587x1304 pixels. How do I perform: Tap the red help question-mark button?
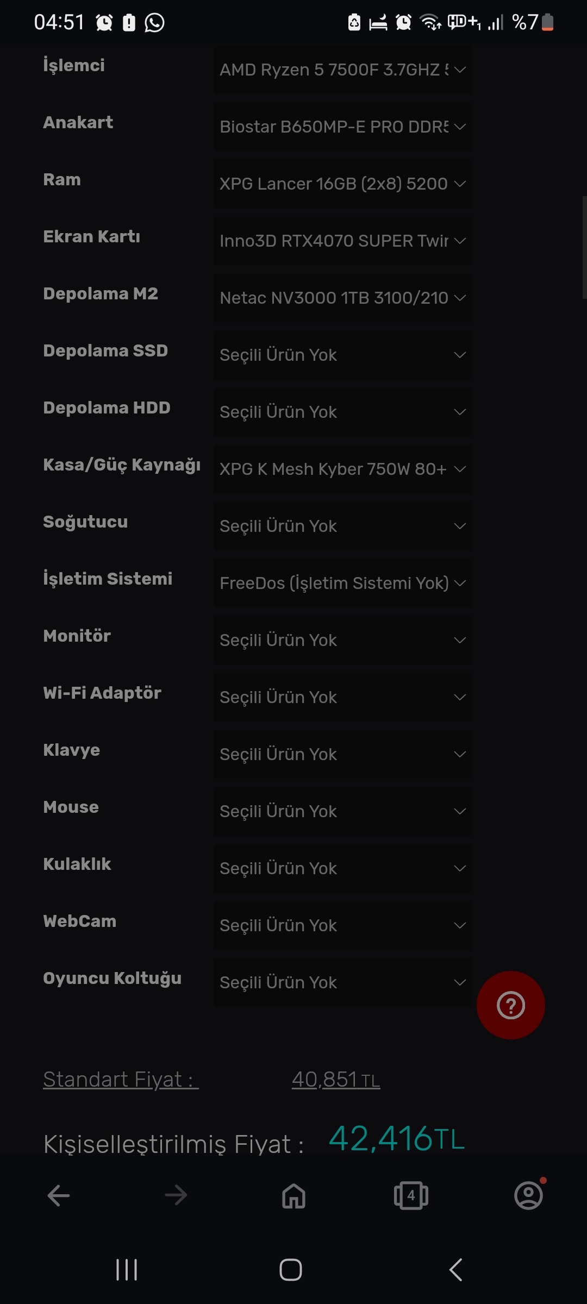click(510, 1005)
